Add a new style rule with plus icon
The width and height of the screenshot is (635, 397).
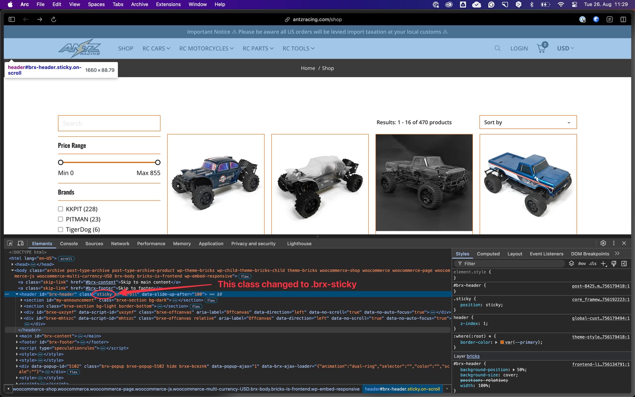tap(604, 264)
